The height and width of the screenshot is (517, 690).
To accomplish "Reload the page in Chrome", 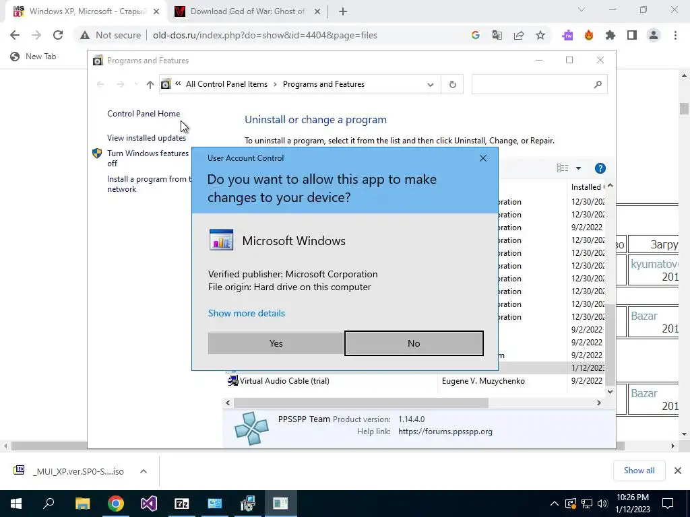I will pos(58,35).
